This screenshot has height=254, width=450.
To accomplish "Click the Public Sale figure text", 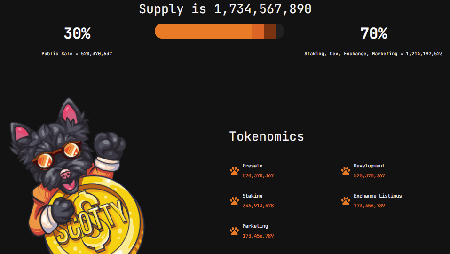I will 77,53.
